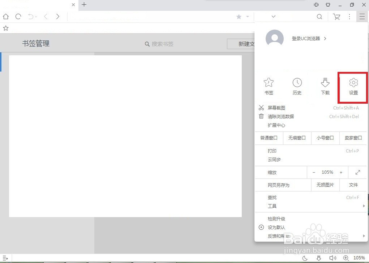Open the 下载 (Downloads) icon
The width and height of the screenshot is (369, 263).
click(x=325, y=87)
